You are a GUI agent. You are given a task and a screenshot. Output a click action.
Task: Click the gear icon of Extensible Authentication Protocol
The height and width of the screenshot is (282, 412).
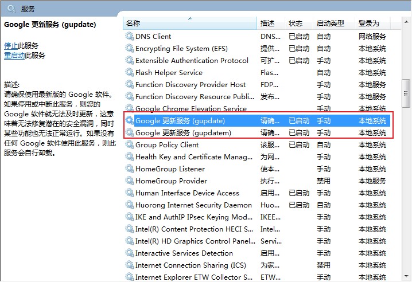(x=130, y=60)
